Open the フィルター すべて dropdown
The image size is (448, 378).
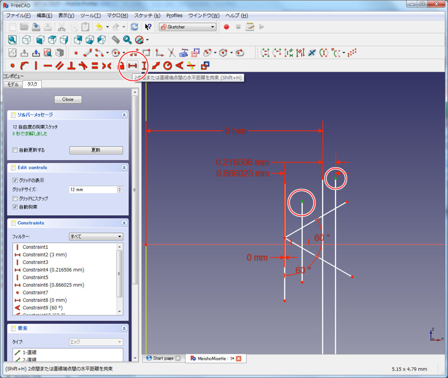96,236
